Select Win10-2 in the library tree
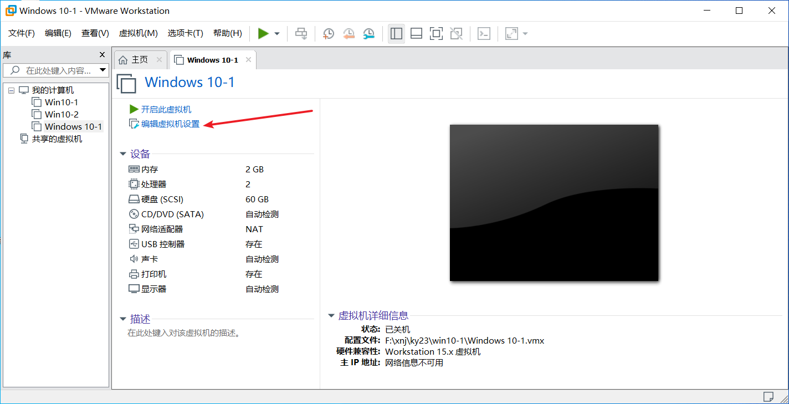 tap(62, 114)
